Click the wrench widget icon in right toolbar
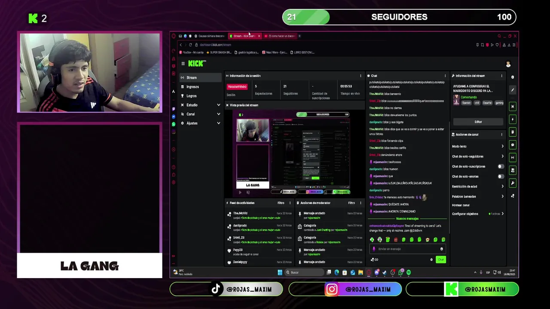550x309 pixels. [513, 183]
